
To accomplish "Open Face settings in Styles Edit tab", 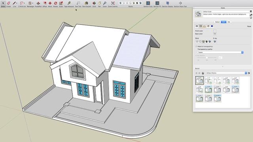I will [200, 26].
